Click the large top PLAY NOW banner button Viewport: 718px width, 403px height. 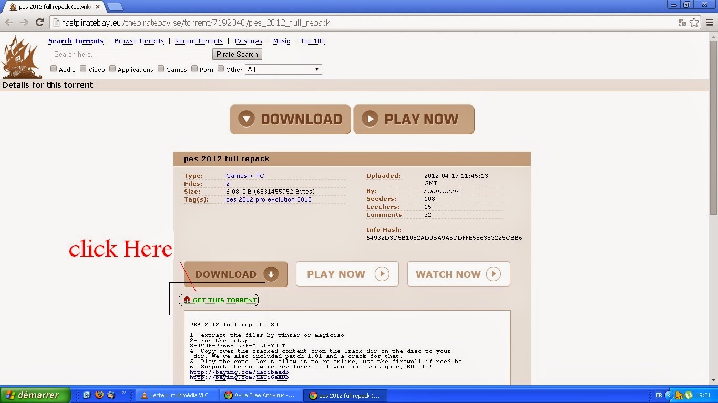point(414,119)
